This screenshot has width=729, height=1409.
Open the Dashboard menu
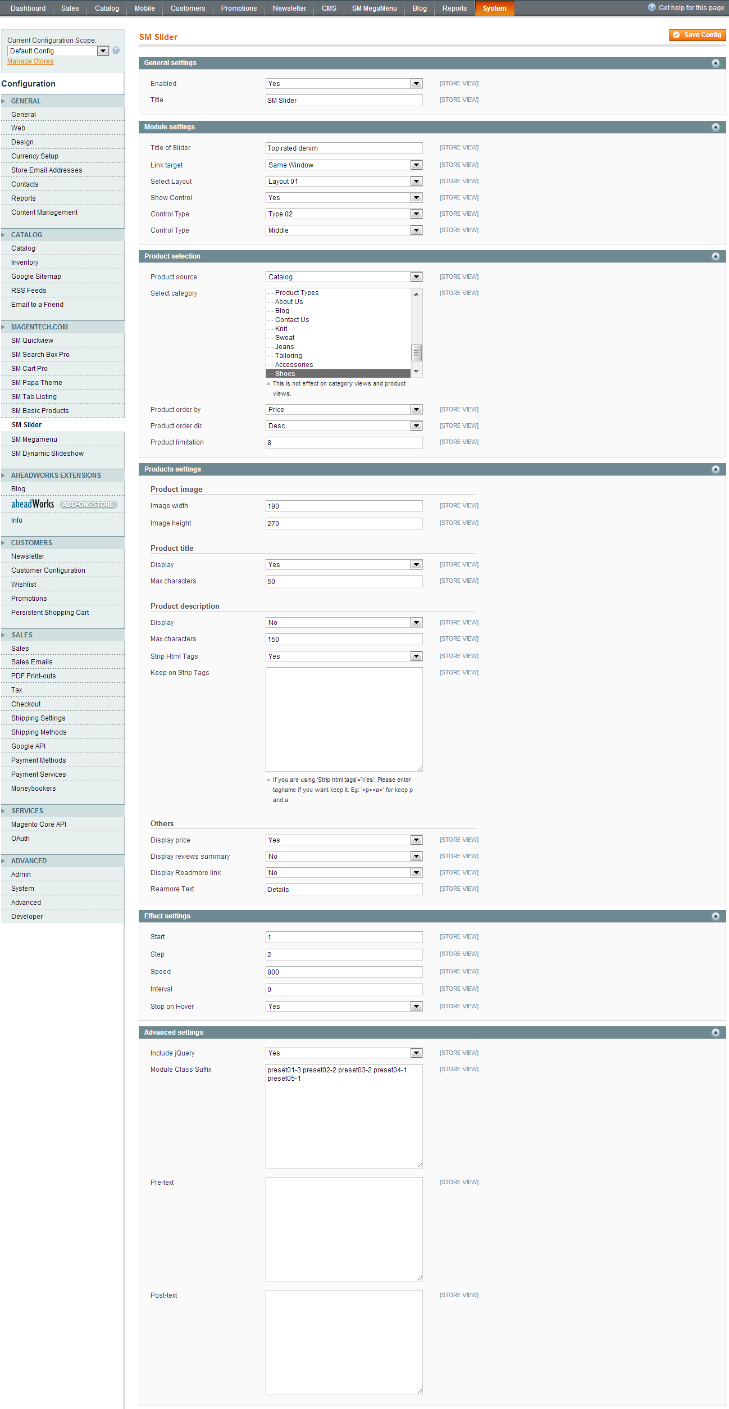(28, 8)
